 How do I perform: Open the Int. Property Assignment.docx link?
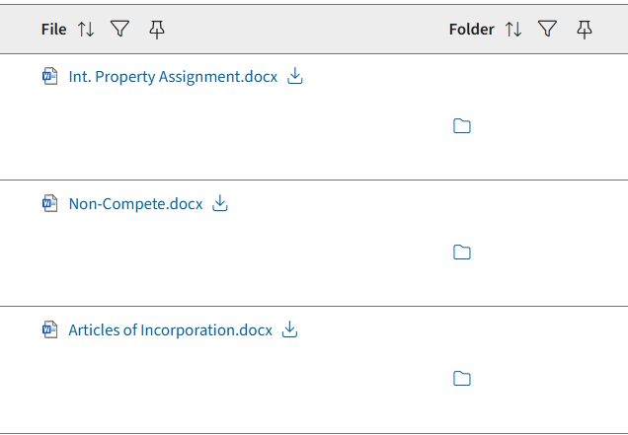[173, 77]
